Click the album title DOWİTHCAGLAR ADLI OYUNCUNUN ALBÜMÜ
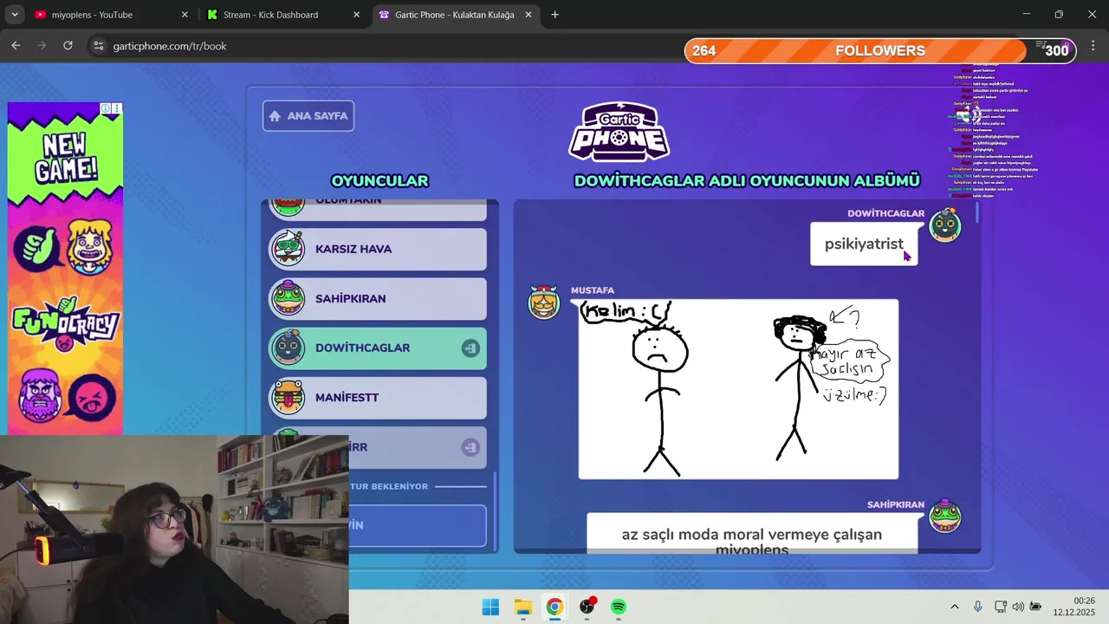Screen dimensions: 1109x624 point(747,181)
